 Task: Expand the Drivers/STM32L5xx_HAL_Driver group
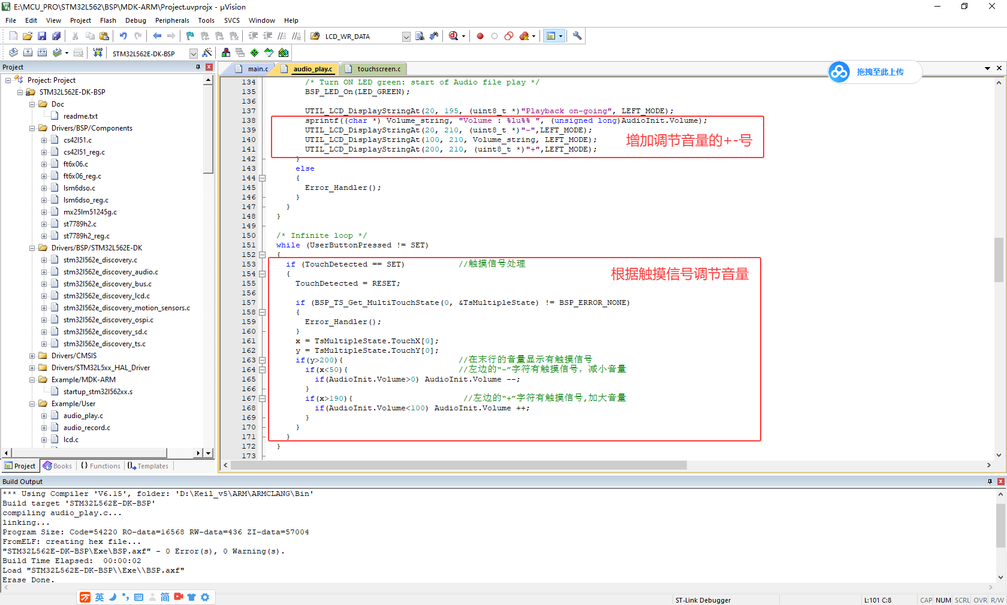[x=32, y=368]
